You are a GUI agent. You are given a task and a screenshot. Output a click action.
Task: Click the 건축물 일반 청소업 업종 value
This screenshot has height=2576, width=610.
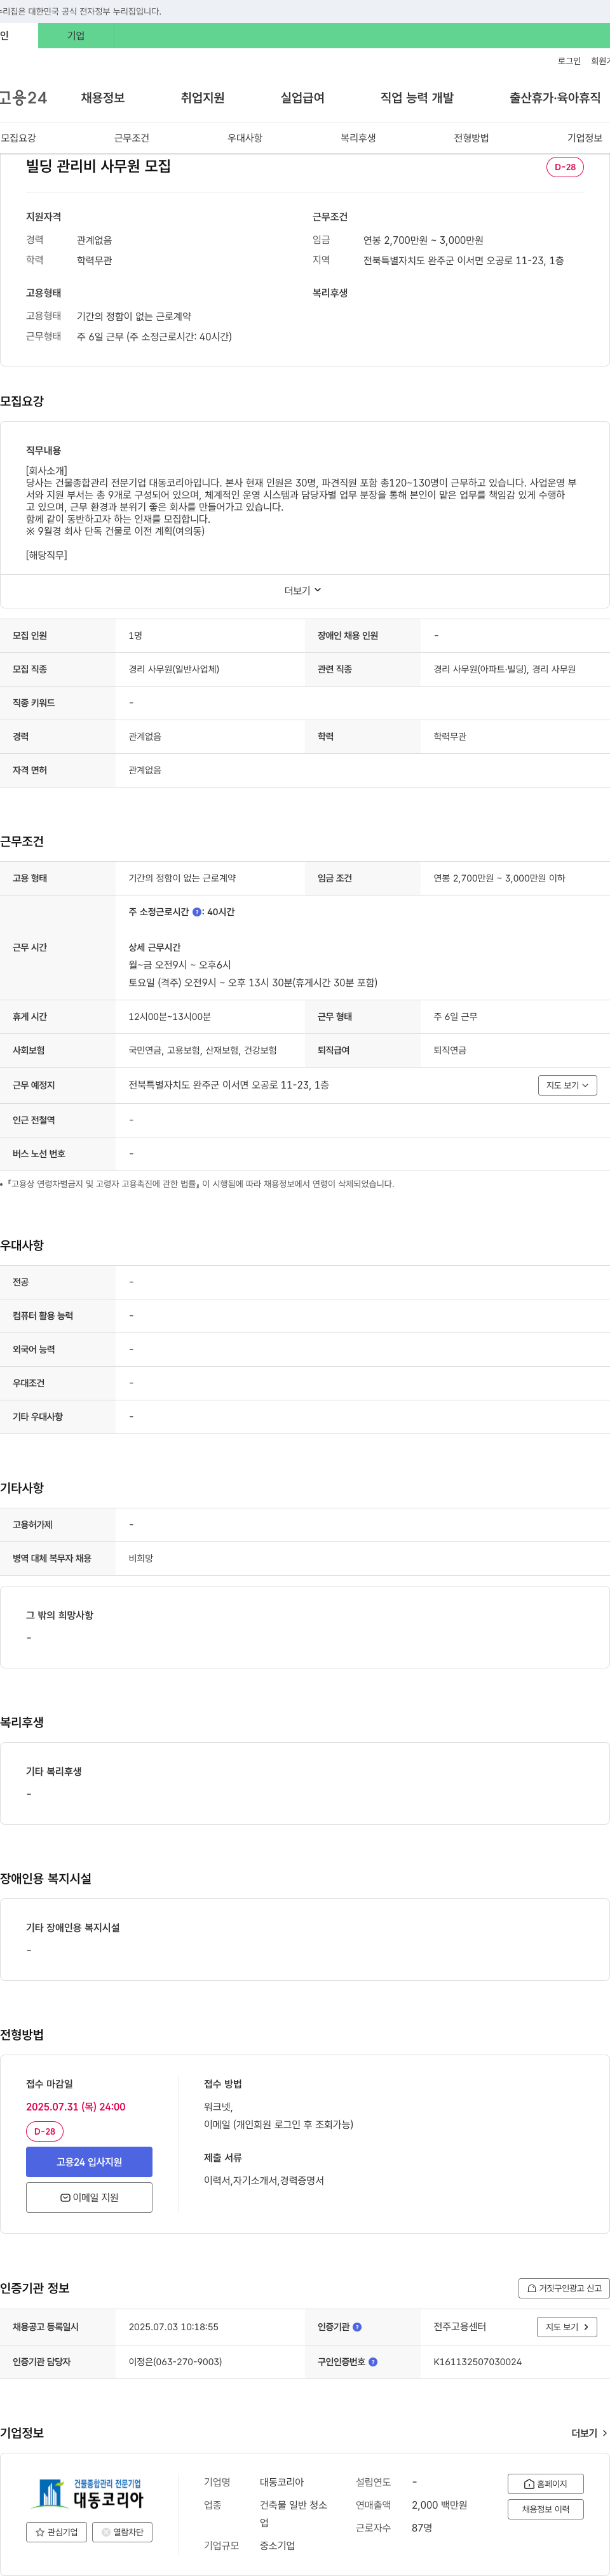pos(293,2514)
